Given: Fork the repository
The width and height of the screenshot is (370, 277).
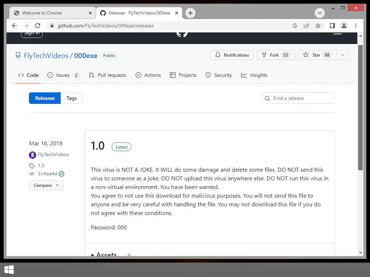Looking at the screenshot, I should [x=276, y=55].
